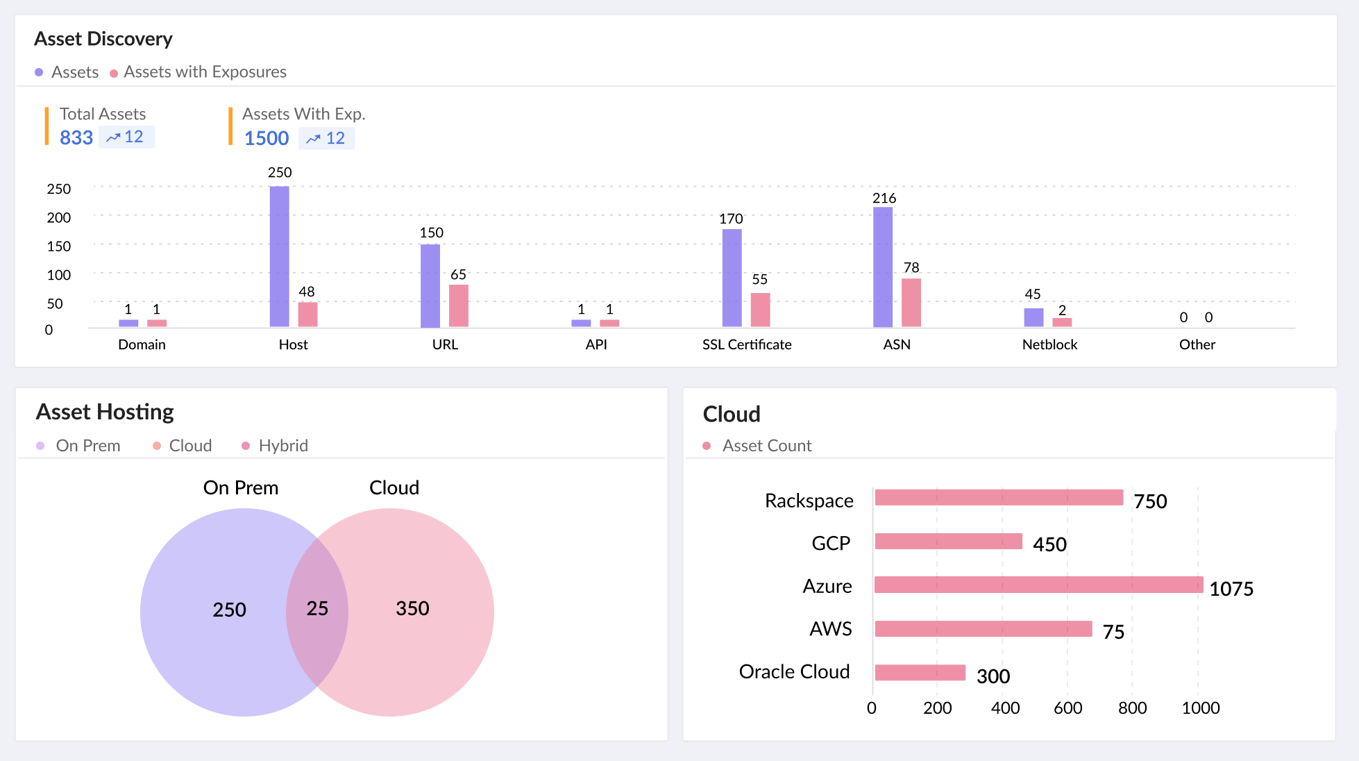Toggle the On Prem legend entry

pos(40,446)
